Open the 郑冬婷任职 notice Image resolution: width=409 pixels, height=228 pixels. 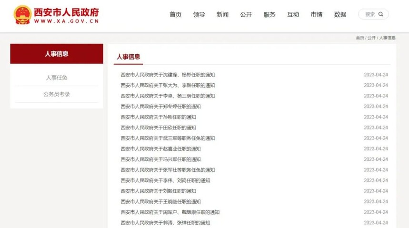[160, 107]
